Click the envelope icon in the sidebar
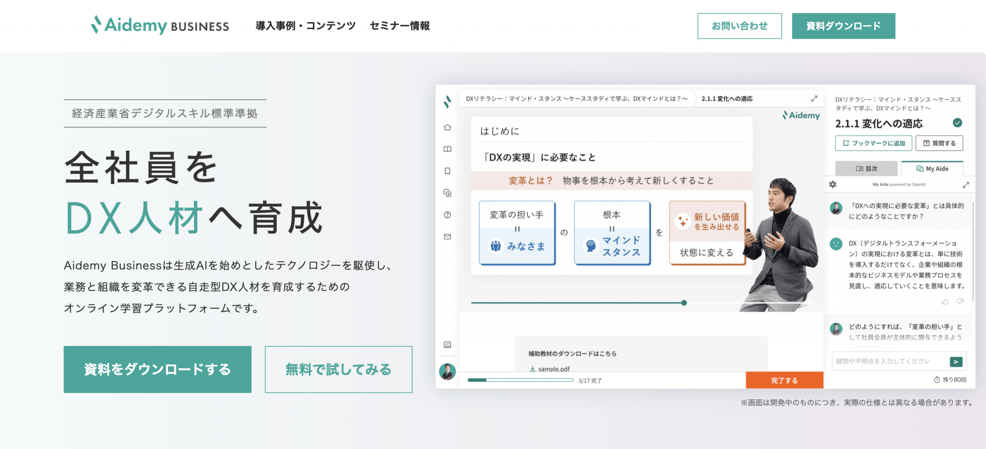 click(447, 236)
